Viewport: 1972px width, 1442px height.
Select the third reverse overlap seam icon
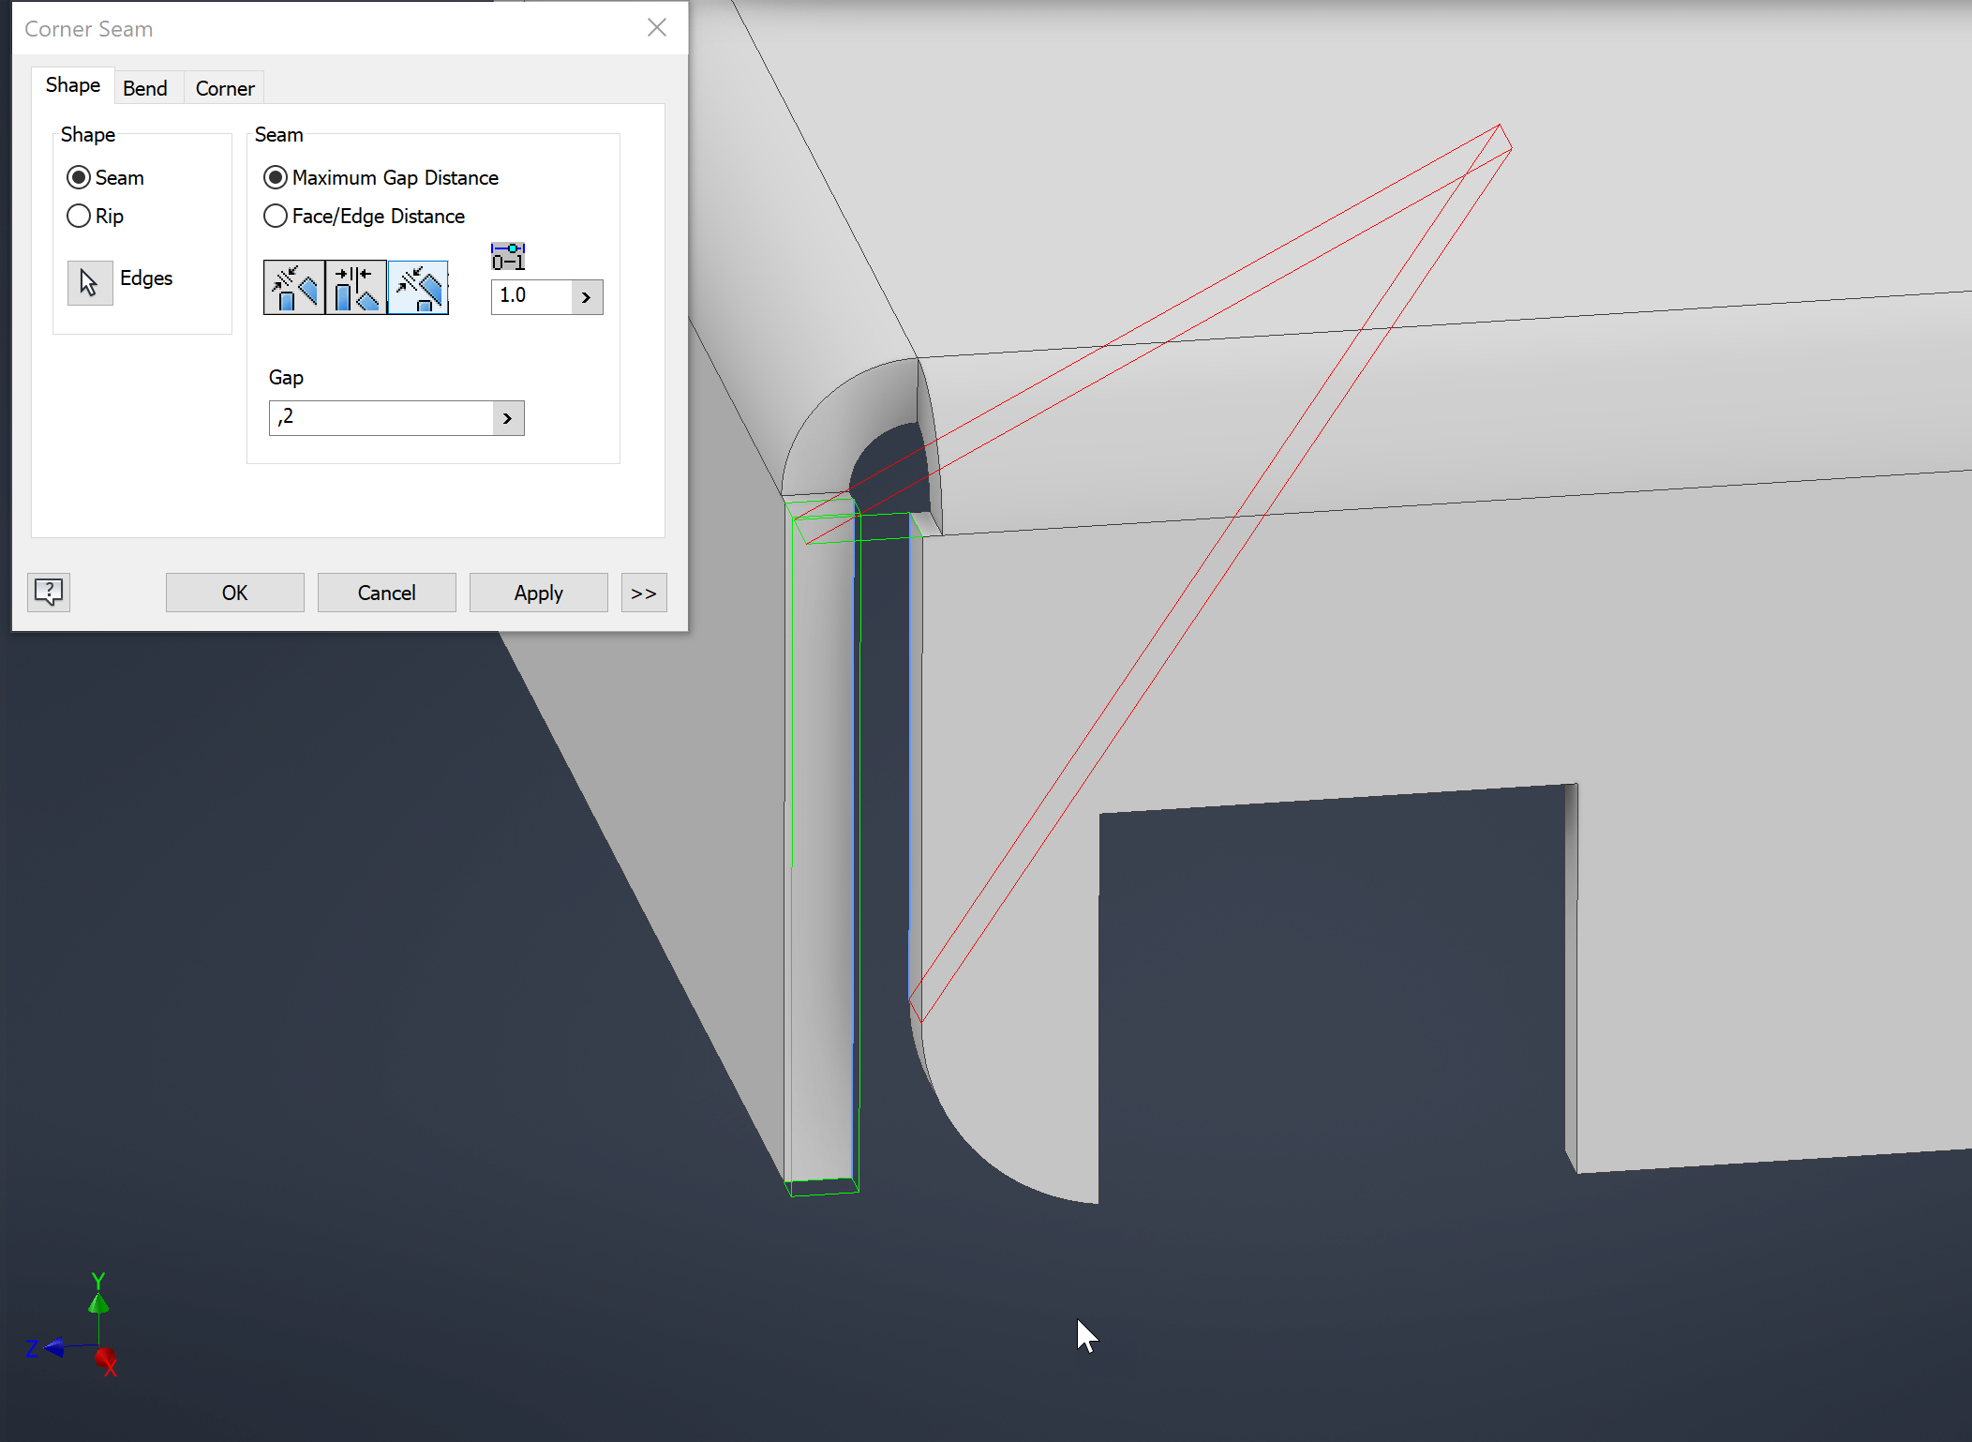pyautogui.click(x=418, y=288)
